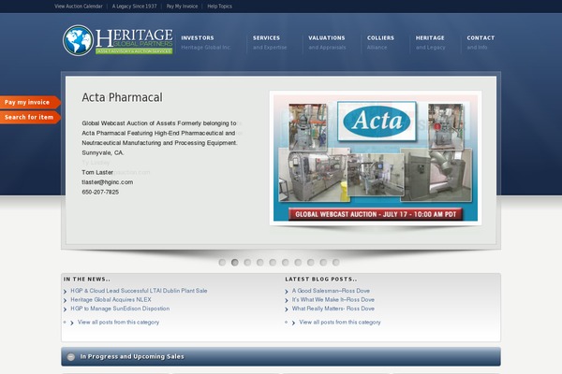This screenshot has height=374, width=562.
Task: Open A Legacy Since 1937 link
Action: (134, 7)
